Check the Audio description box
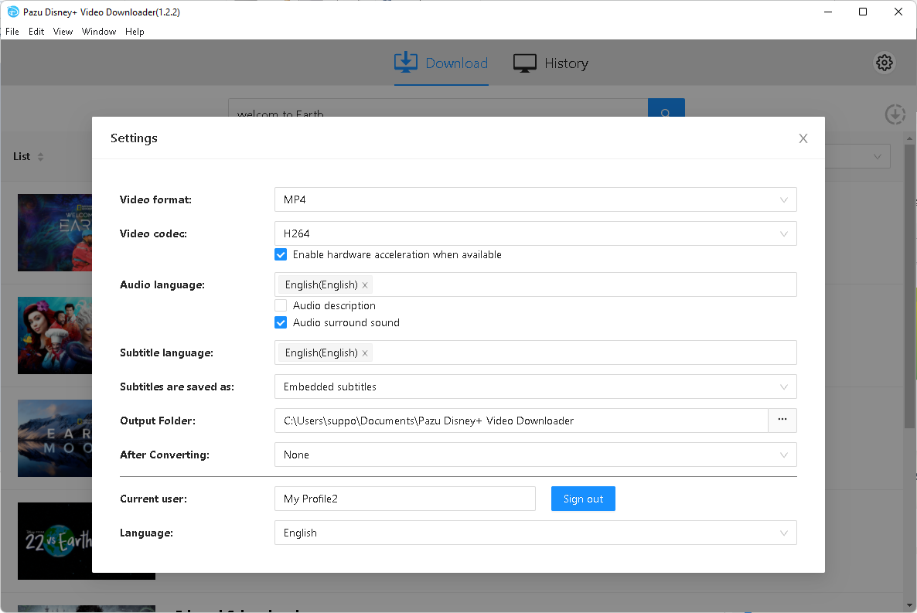This screenshot has width=917, height=613. [x=281, y=305]
